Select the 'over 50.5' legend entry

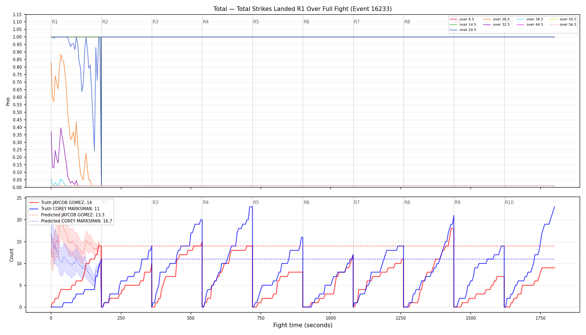[x=563, y=19]
